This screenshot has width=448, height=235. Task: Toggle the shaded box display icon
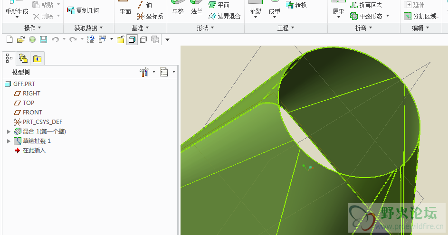[132, 39]
